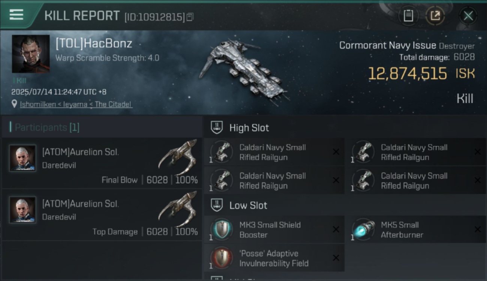Click X beside MK3 Small Shield Booster
The height and width of the screenshot is (281, 487).
pos(336,229)
